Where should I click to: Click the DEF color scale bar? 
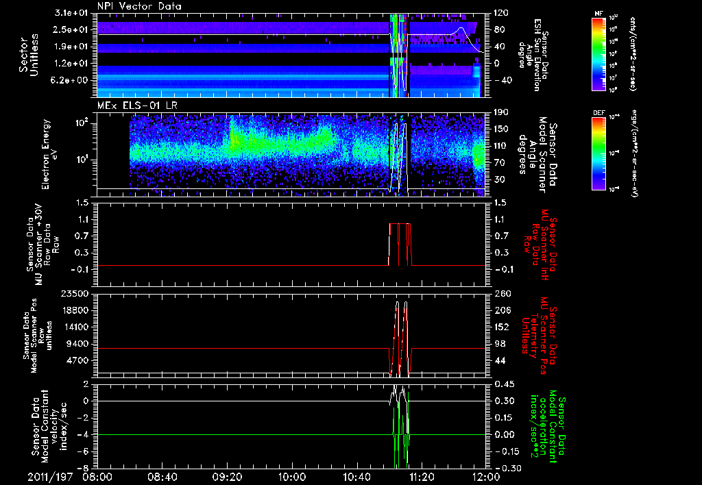click(599, 154)
